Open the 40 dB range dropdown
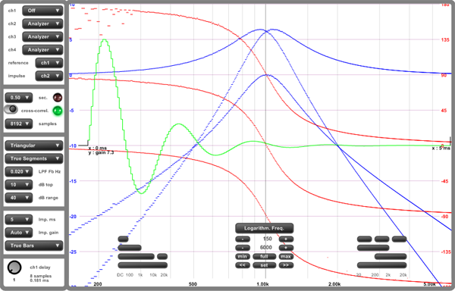 (18, 198)
